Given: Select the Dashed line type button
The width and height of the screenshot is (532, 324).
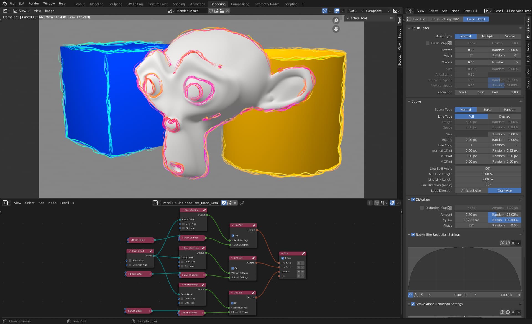Looking at the screenshot, I should click(x=504, y=116).
